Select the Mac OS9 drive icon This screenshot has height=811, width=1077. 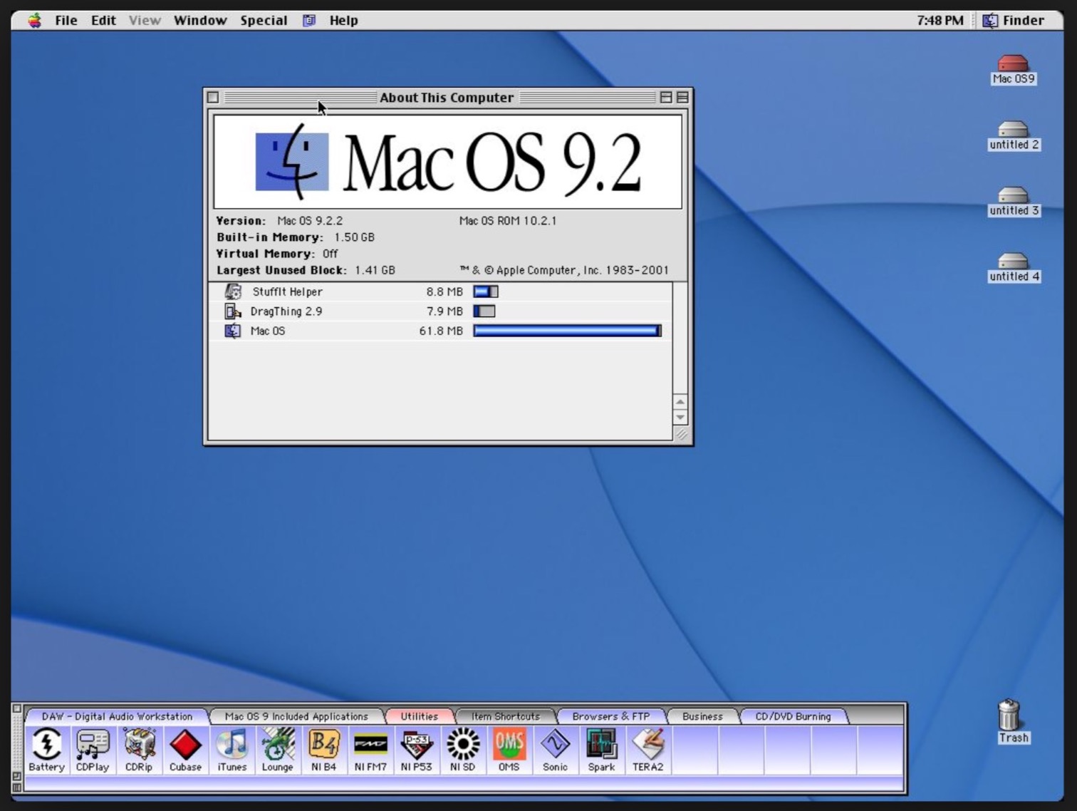click(1013, 70)
